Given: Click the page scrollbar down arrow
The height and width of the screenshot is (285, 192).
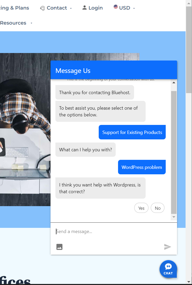Looking at the screenshot, I should (x=189, y=282).
